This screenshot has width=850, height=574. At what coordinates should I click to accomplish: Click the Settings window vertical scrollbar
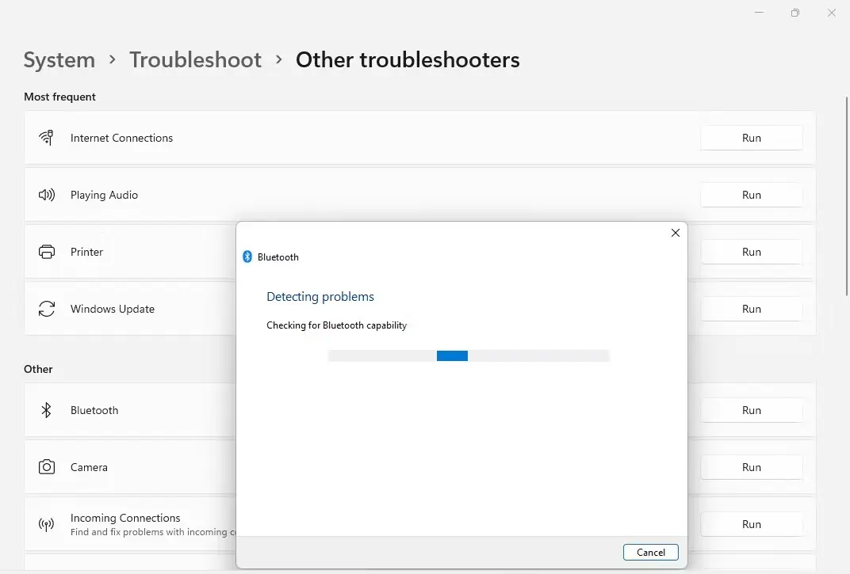point(846,196)
